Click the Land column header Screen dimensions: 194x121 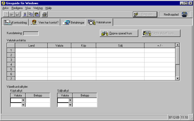(31, 46)
